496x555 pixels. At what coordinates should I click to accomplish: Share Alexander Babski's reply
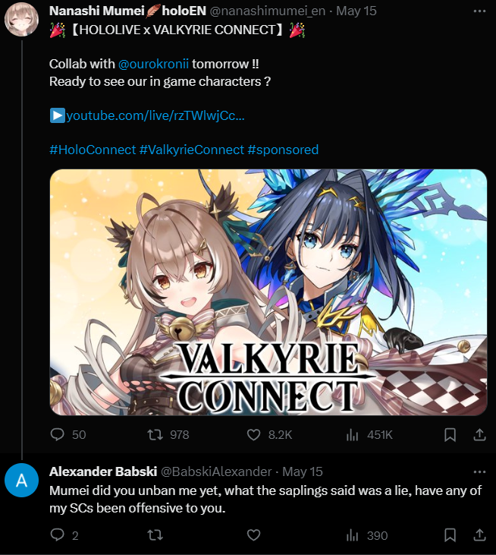[x=479, y=535]
